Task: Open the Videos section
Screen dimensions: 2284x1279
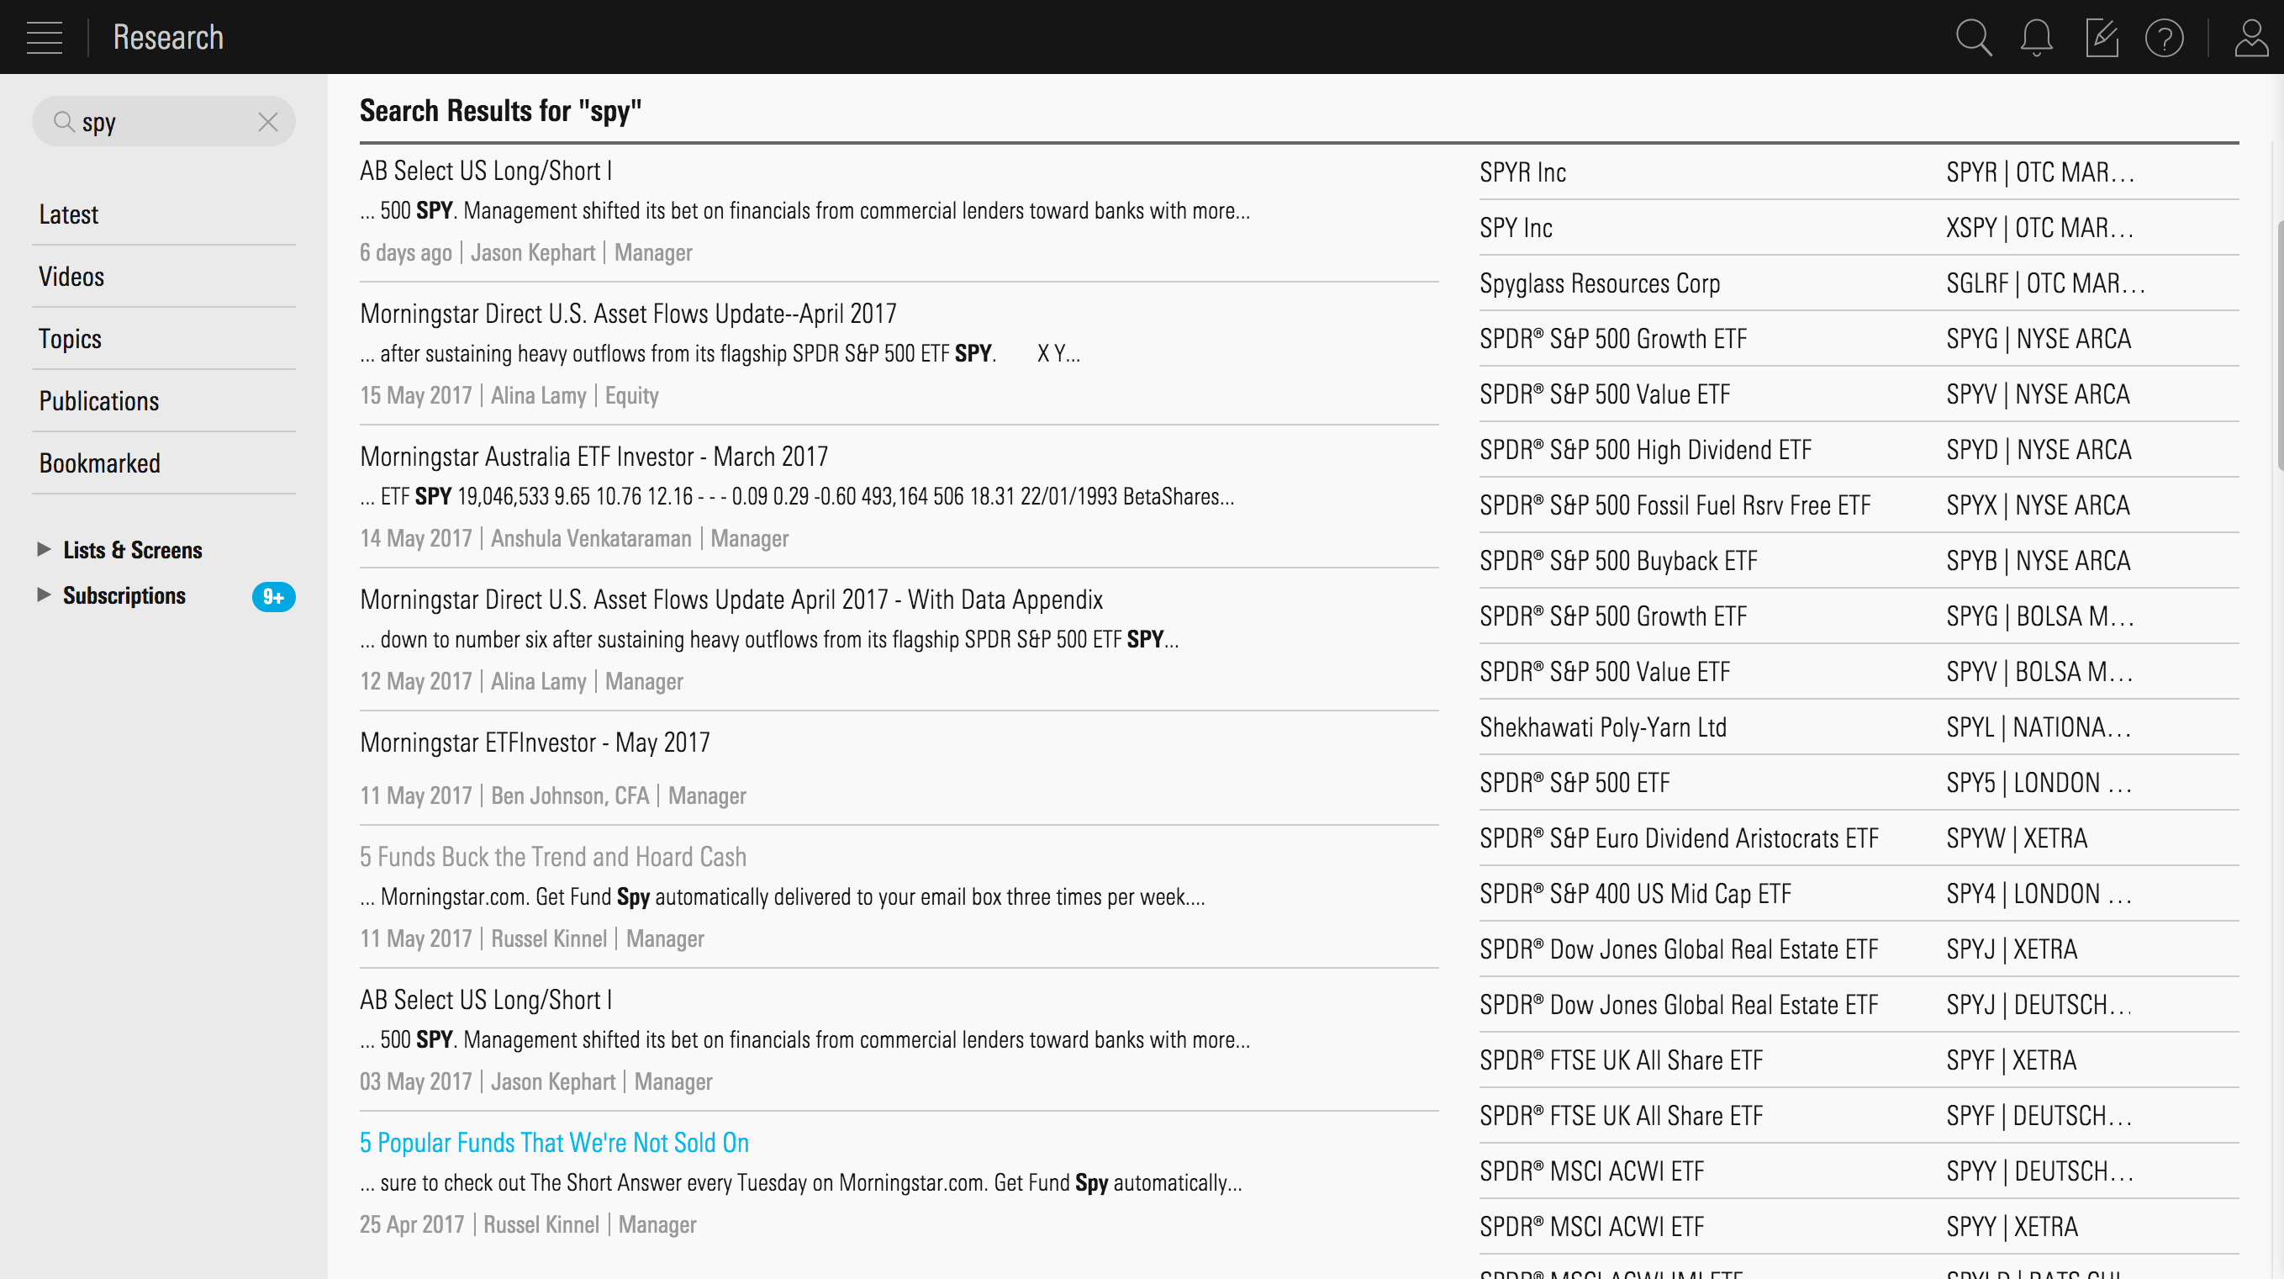Action: point(164,277)
